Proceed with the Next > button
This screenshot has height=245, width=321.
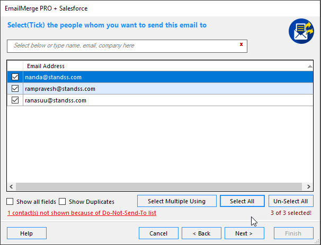coord(244,233)
